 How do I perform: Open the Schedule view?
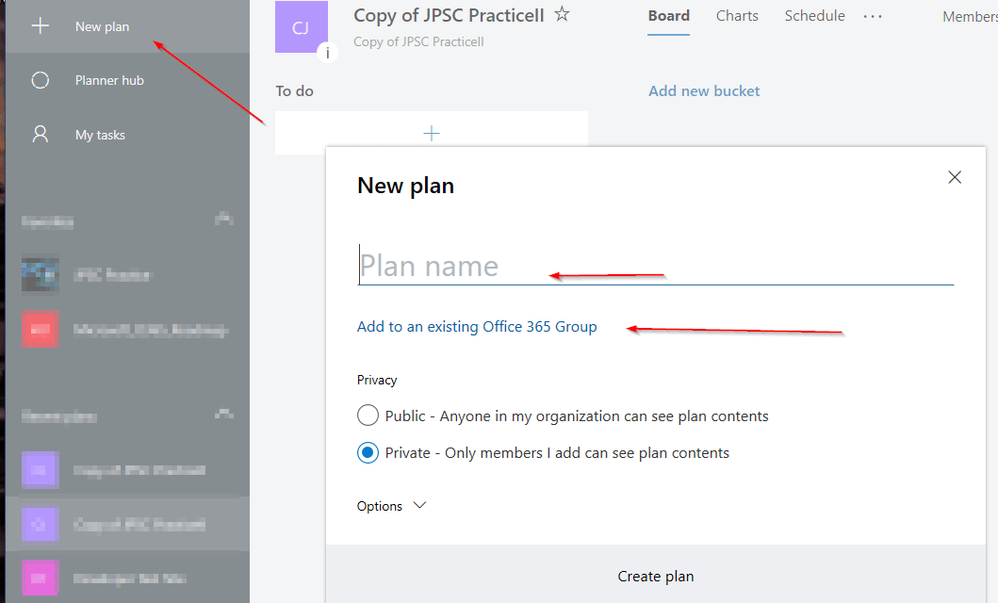click(x=813, y=15)
